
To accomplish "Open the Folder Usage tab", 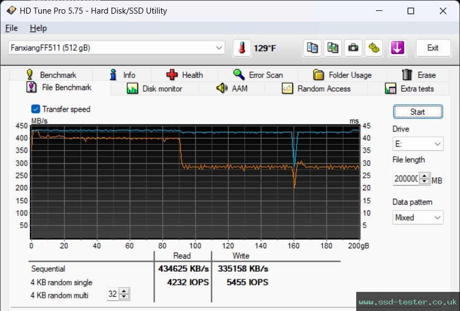I will (342, 75).
